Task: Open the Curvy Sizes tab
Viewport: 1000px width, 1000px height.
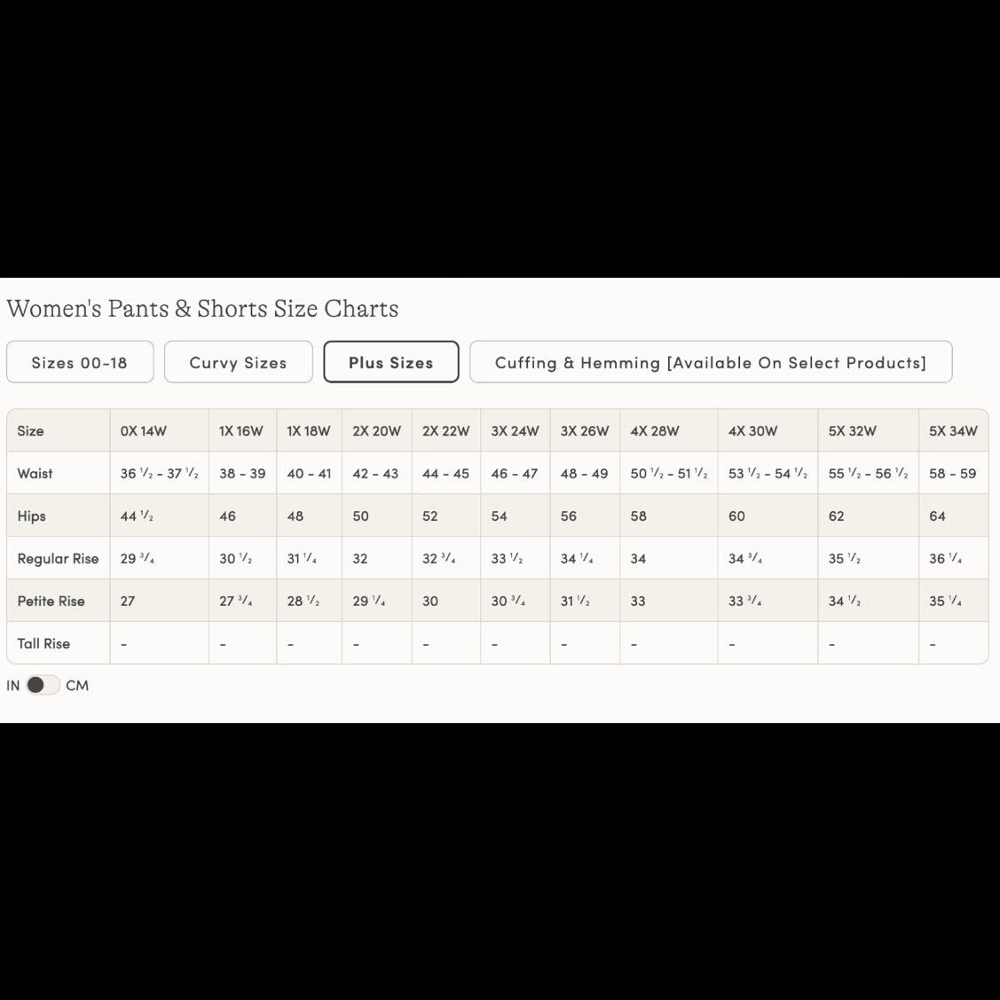Action: 239,362
